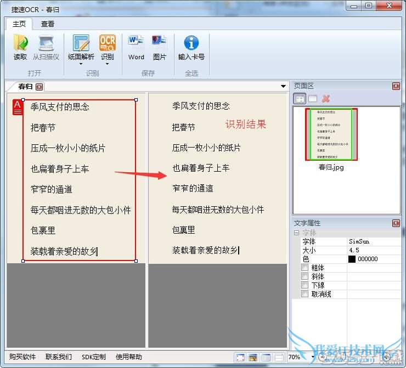Open the document tab list dropdown arrow
This screenshot has height=368, width=406.
point(283,86)
